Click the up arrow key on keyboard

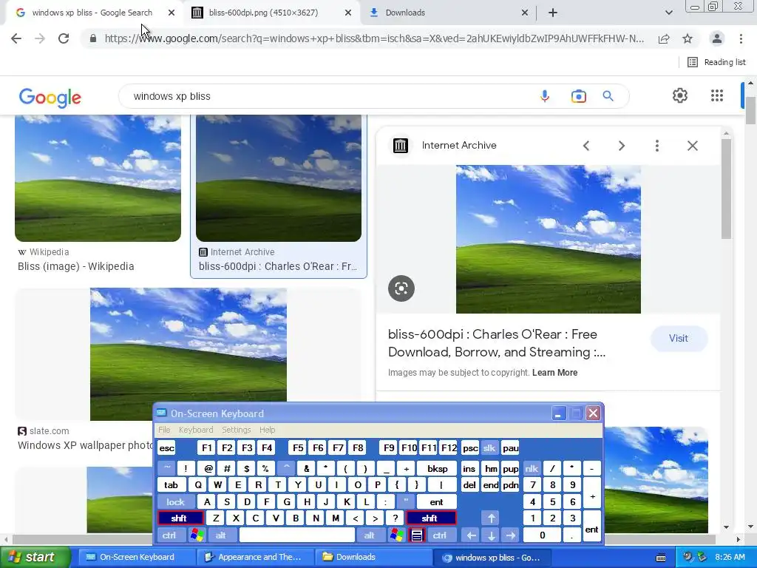coord(491,518)
